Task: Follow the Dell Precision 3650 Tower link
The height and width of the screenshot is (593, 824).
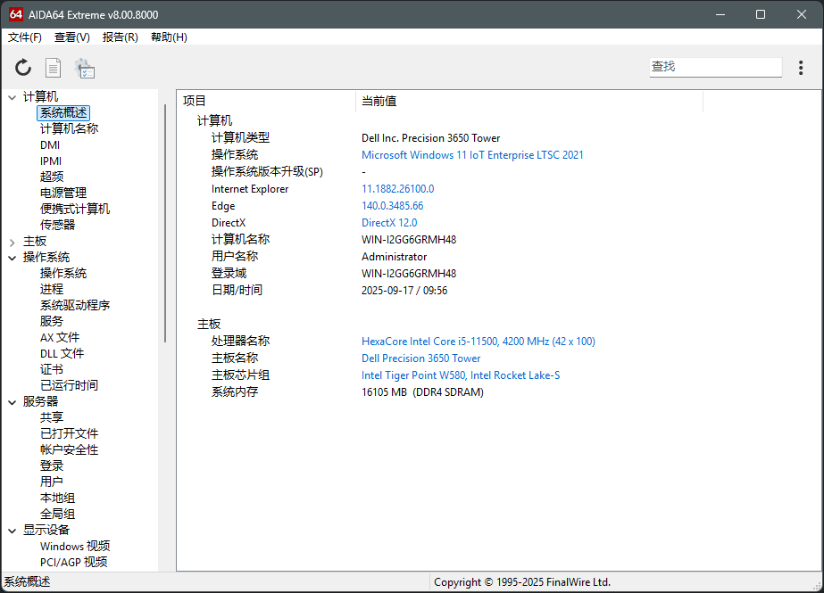Action: click(420, 358)
